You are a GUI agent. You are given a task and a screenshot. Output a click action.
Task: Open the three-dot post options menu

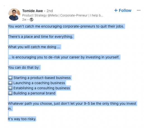pos(139,10)
